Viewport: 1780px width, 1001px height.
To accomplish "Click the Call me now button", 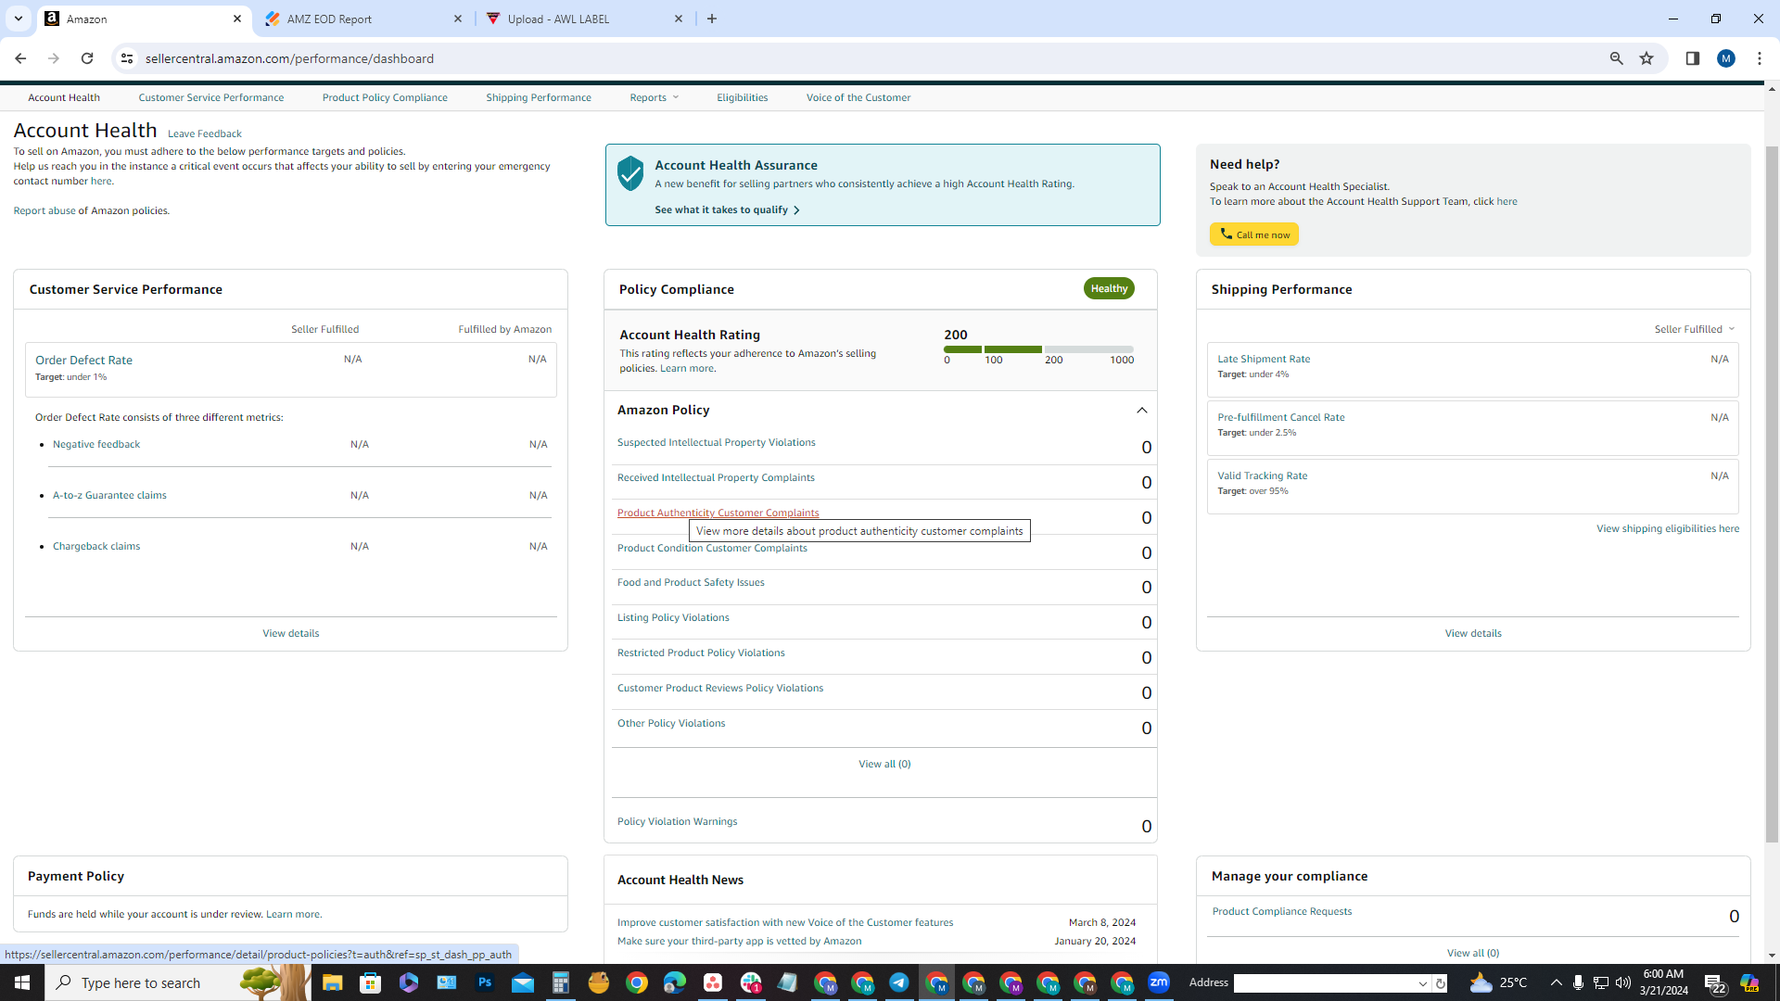I will tap(1253, 234).
